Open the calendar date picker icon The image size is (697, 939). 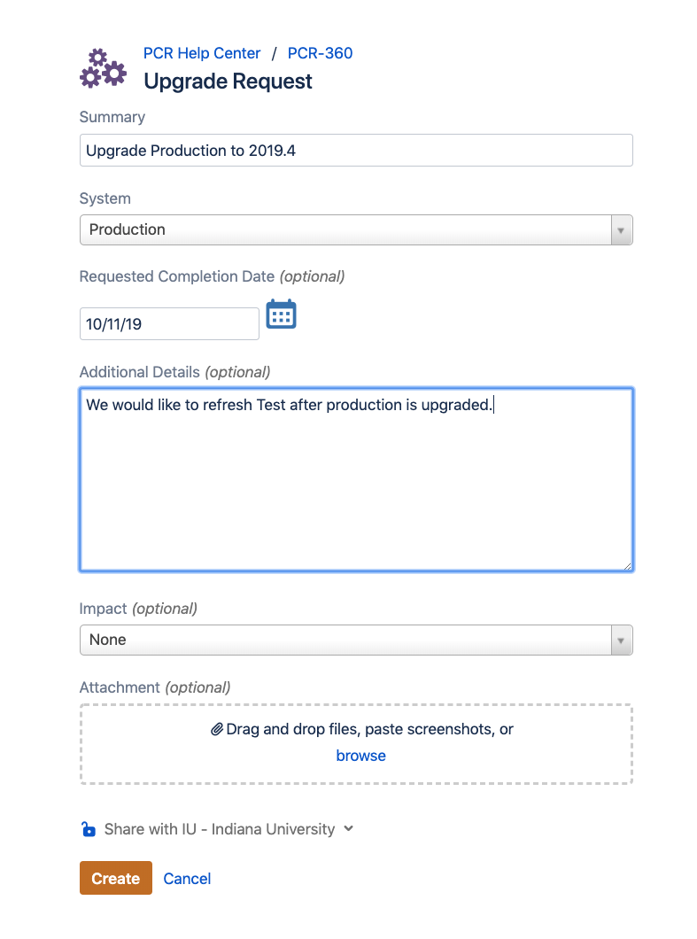tap(282, 314)
